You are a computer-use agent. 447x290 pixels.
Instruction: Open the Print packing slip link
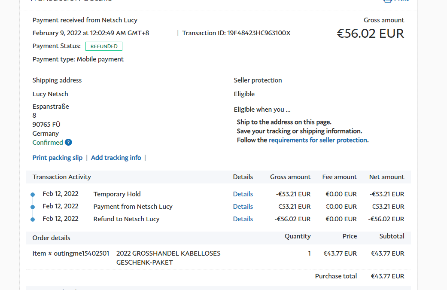[58, 158]
